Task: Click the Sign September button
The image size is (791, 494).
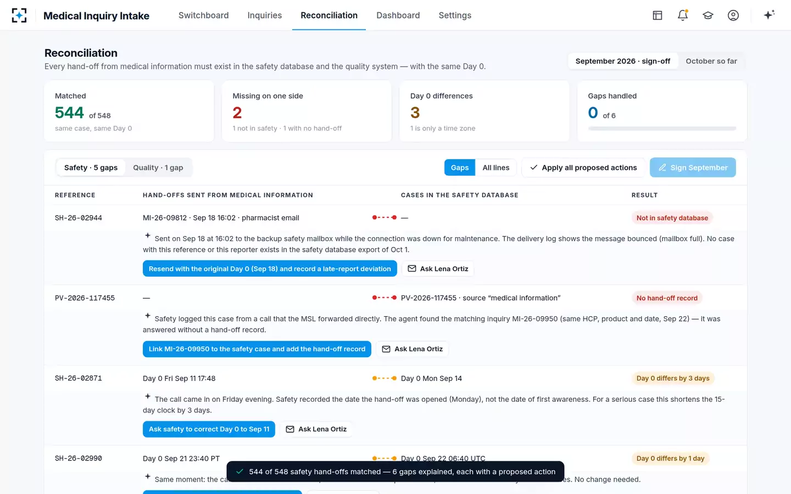Action: click(x=693, y=167)
